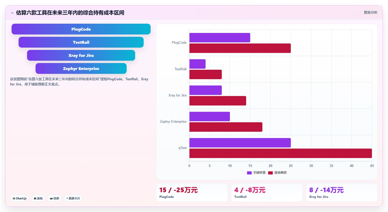This screenshot has width=388, height=212.
Task: Open the 15 / -25万元 PingCode card
Action: [x=192, y=192]
